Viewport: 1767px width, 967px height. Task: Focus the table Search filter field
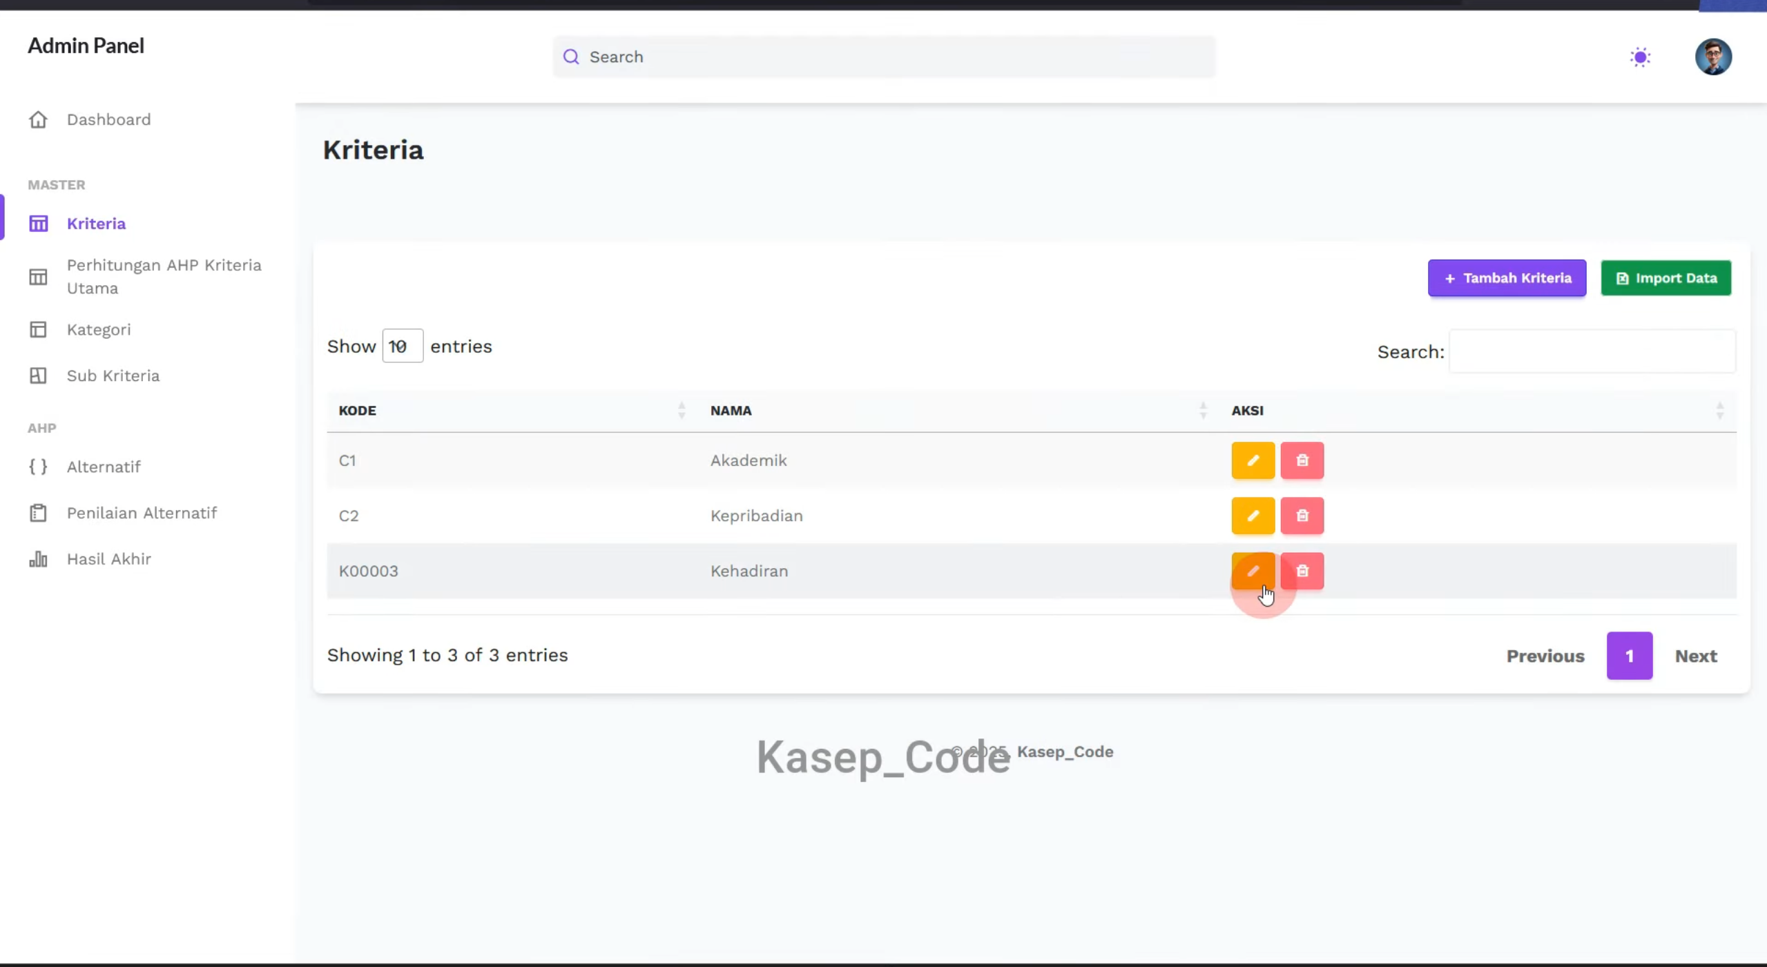click(1592, 351)
